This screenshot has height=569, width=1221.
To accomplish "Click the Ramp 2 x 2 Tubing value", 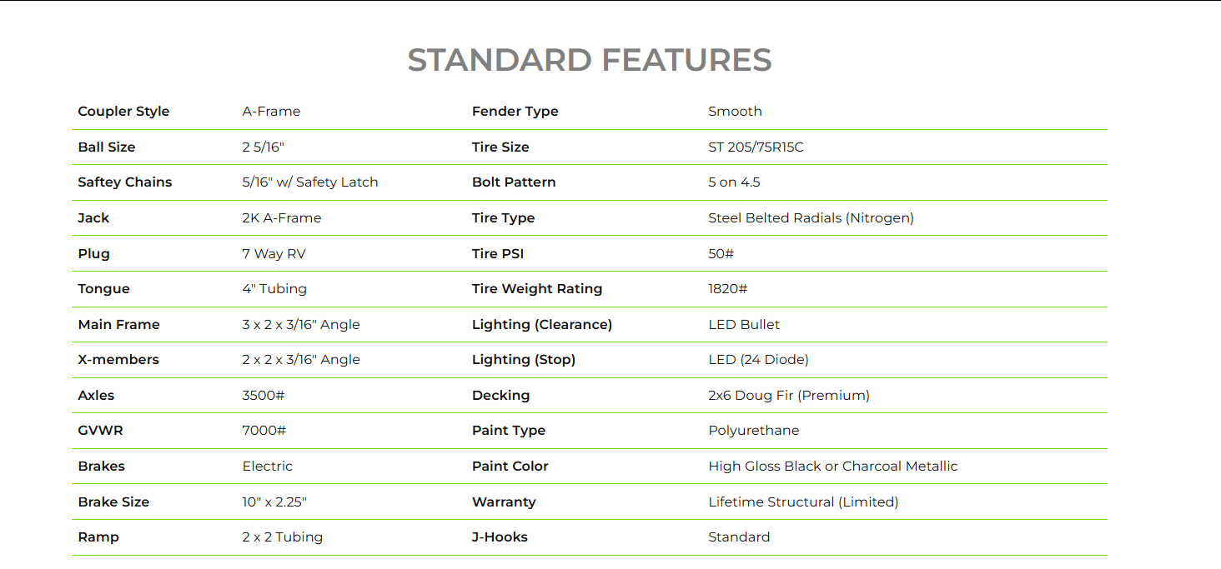I will pyautogui.click(x=282, y=537).
